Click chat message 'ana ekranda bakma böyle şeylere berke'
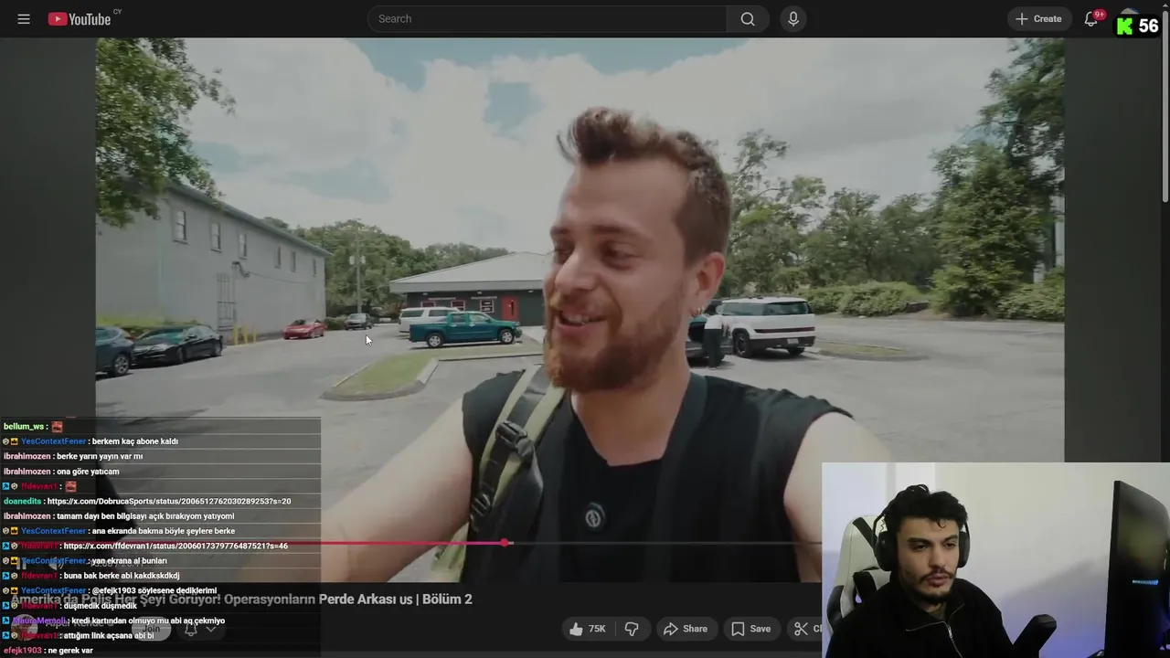 click(164, 531)
